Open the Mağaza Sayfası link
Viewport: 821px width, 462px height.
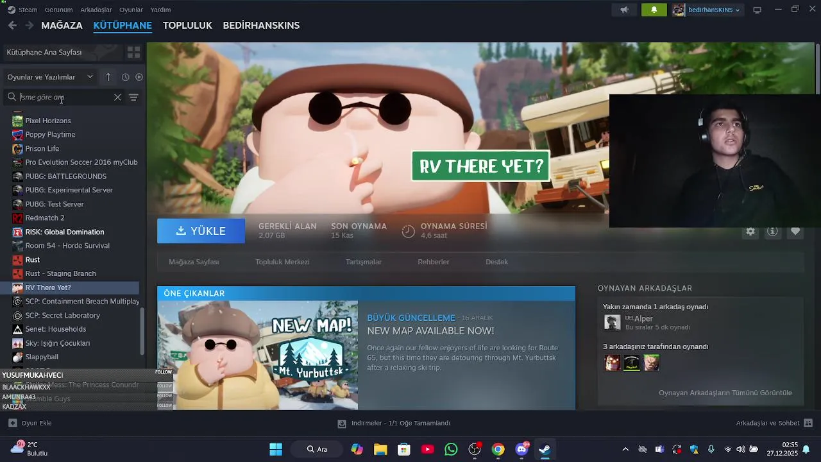194,262
